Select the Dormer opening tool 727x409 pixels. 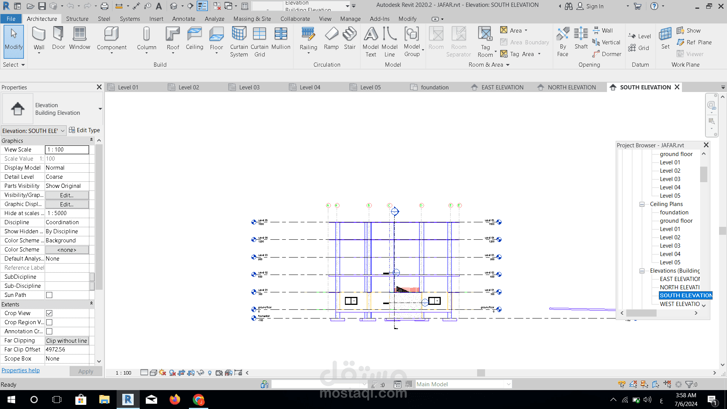(x=607, y=54)
